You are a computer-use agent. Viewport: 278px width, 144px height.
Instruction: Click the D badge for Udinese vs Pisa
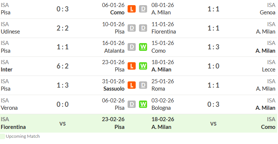coord(132,28)
